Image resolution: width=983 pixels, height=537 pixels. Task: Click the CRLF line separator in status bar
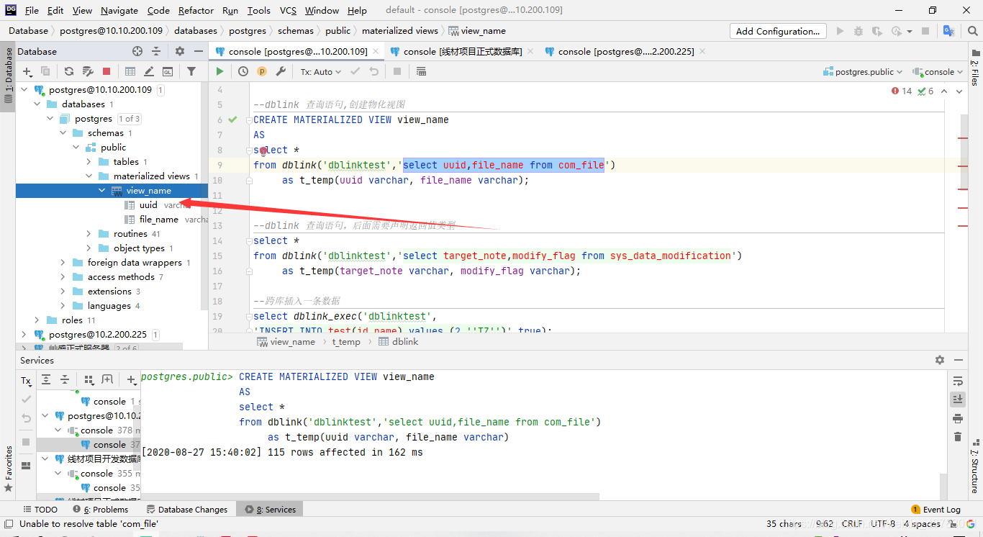[852, 524]
